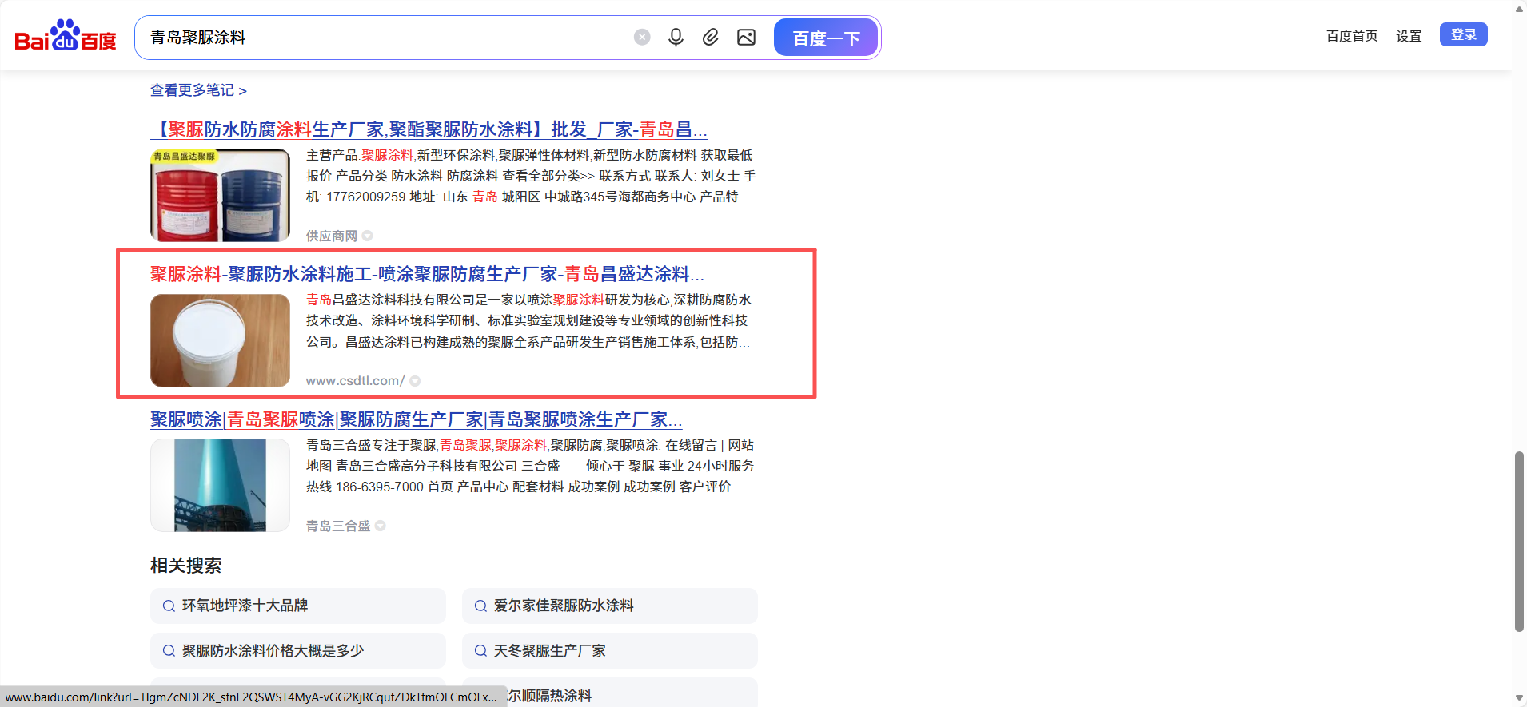Click the blue tower thumbnail
This screenshot has height=707, width=1527.
220,485
